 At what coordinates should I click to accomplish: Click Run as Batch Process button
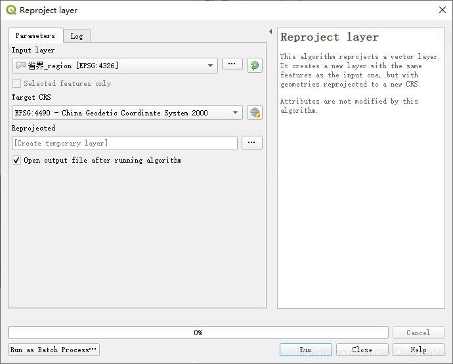pos(54,350)
